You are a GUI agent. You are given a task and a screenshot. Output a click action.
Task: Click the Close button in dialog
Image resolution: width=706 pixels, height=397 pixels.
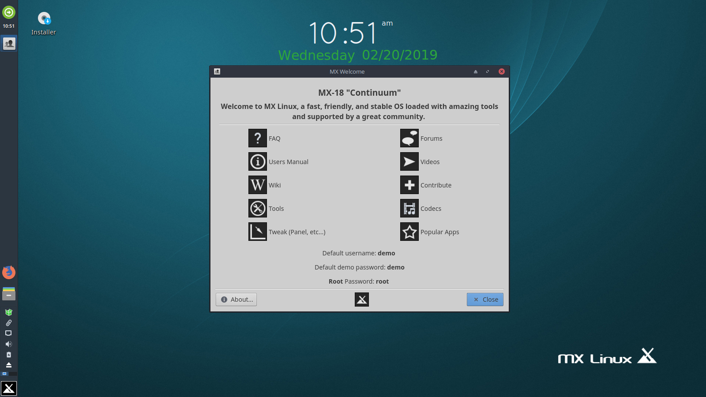[485, 300]
